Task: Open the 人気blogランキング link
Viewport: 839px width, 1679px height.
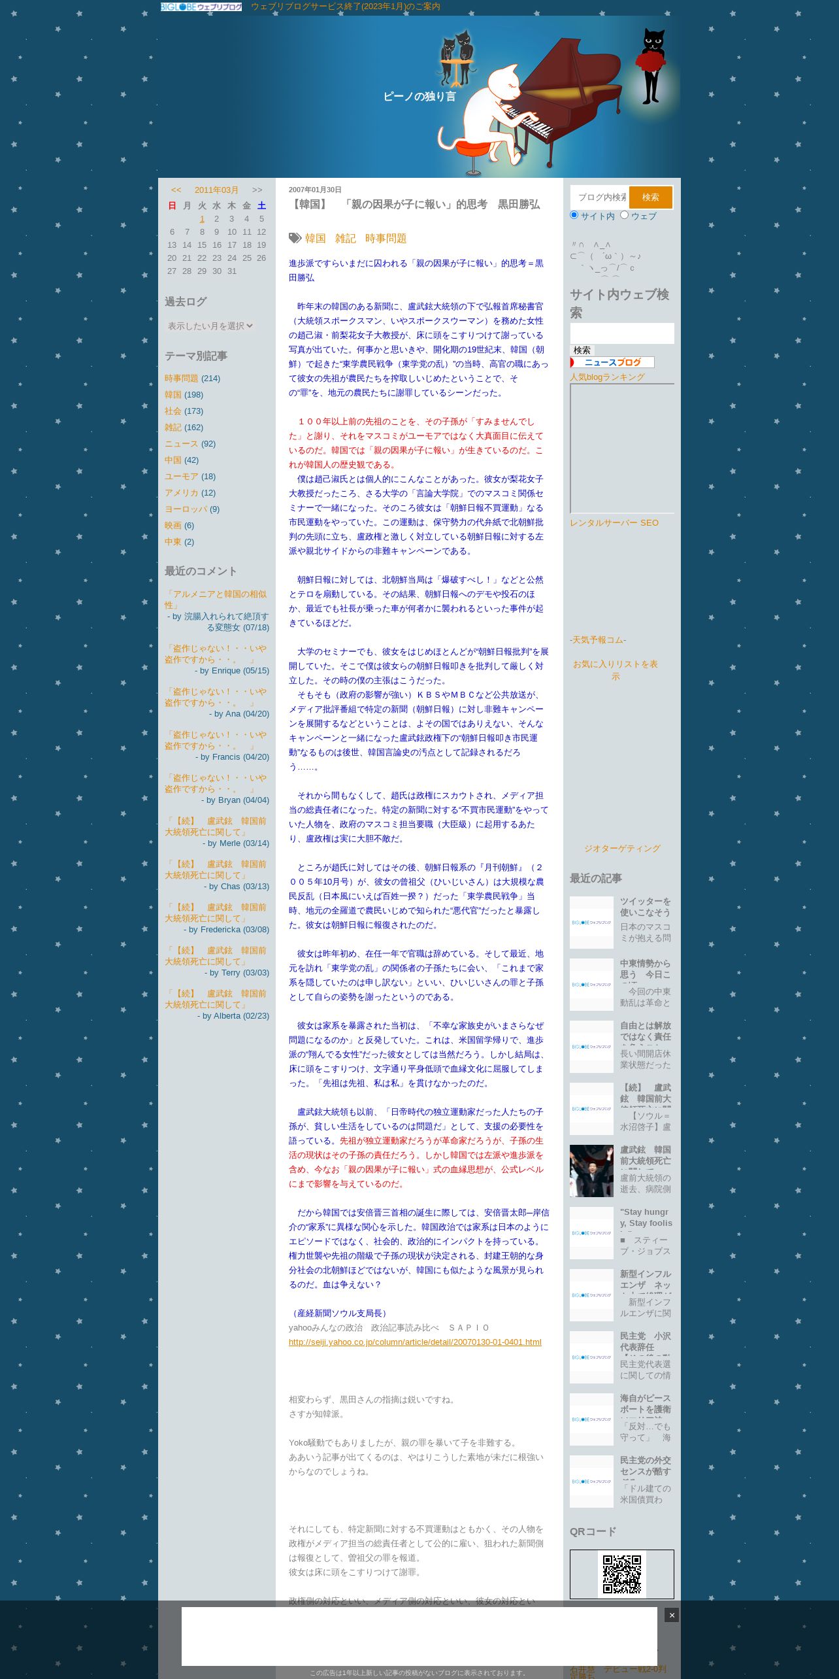Action: (x=607, y=377)
